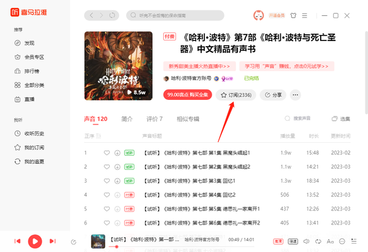Download track 3 第3集 回忆1
Viewport: 368px width, 252px height.
(117, 181)
